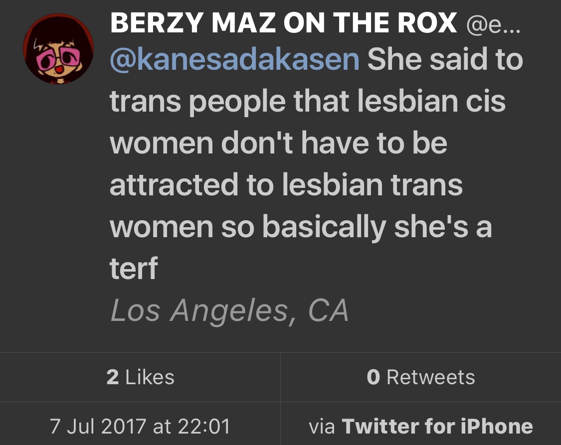This screenshot has width=561, height=445.
Task: Click the tweet line "trans people that lesbian cis"
Action: [x=308, y=102]
